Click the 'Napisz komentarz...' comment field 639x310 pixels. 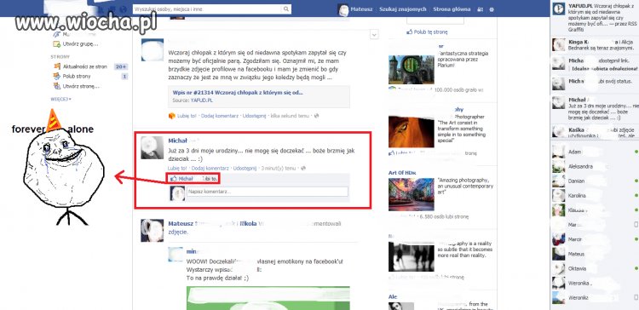point(268,192)
